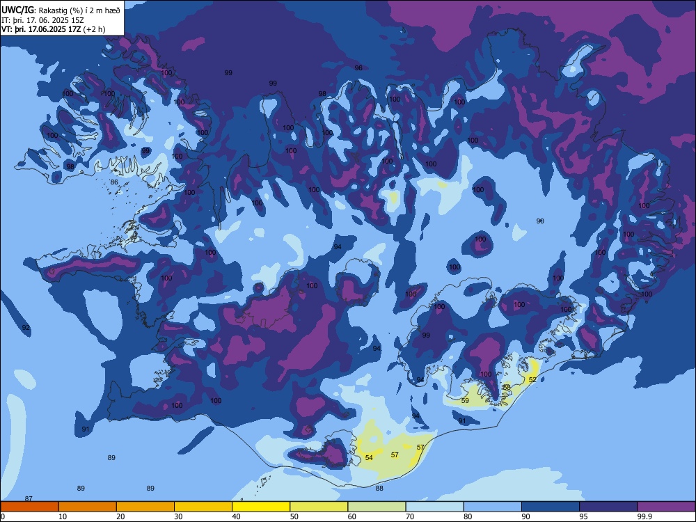Click the title text 'UWC/IG: Rakastig (%) í 2 m hæð'
696x522 pixels.
61,10
